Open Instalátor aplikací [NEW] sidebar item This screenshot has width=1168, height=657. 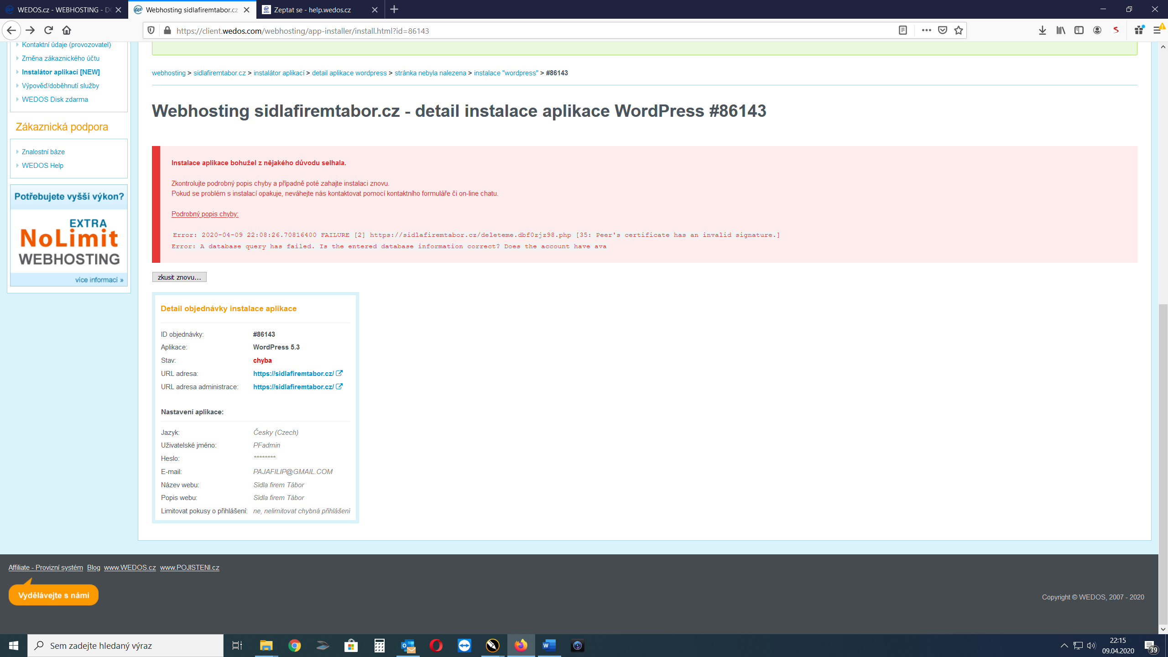click(x=61, y=72)
